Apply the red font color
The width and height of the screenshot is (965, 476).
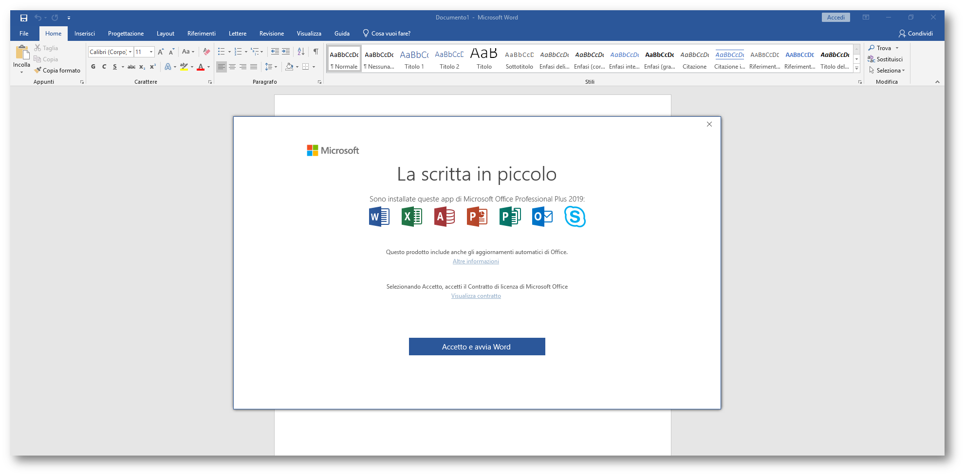click(x=201, y=67)
